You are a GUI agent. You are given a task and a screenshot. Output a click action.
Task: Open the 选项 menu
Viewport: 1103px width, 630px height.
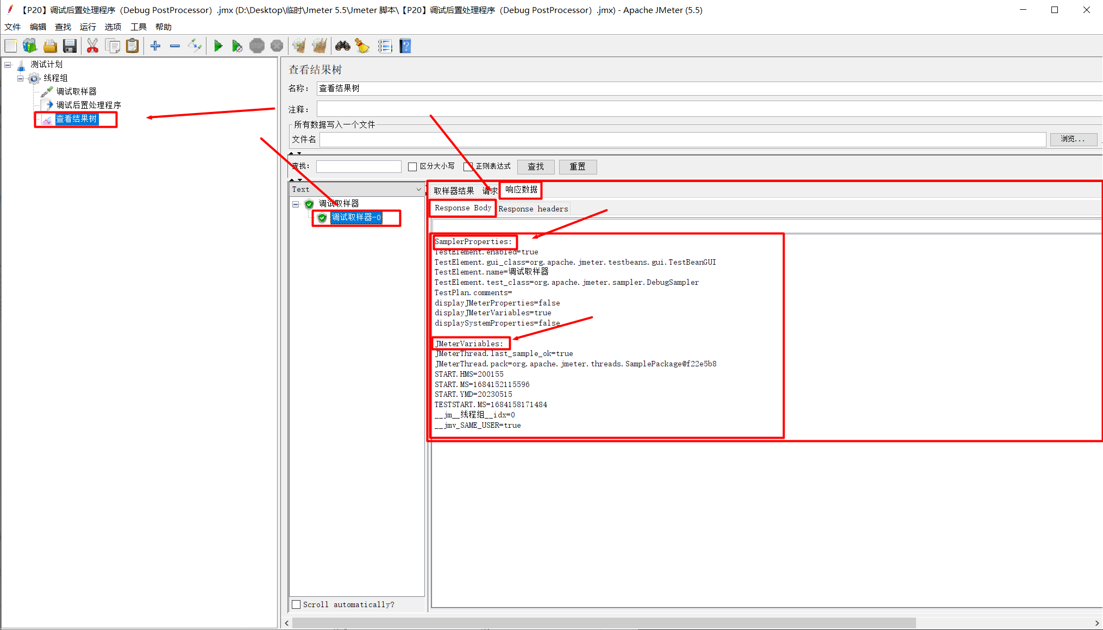pyautogui.click(x=113, y=27)
